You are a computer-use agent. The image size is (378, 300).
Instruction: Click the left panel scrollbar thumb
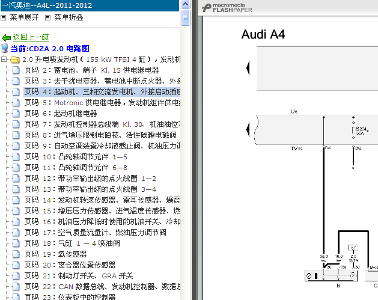185,17
